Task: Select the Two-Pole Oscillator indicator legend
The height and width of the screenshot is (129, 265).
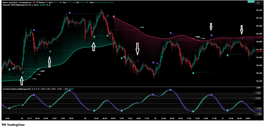Action: (16, 89)
